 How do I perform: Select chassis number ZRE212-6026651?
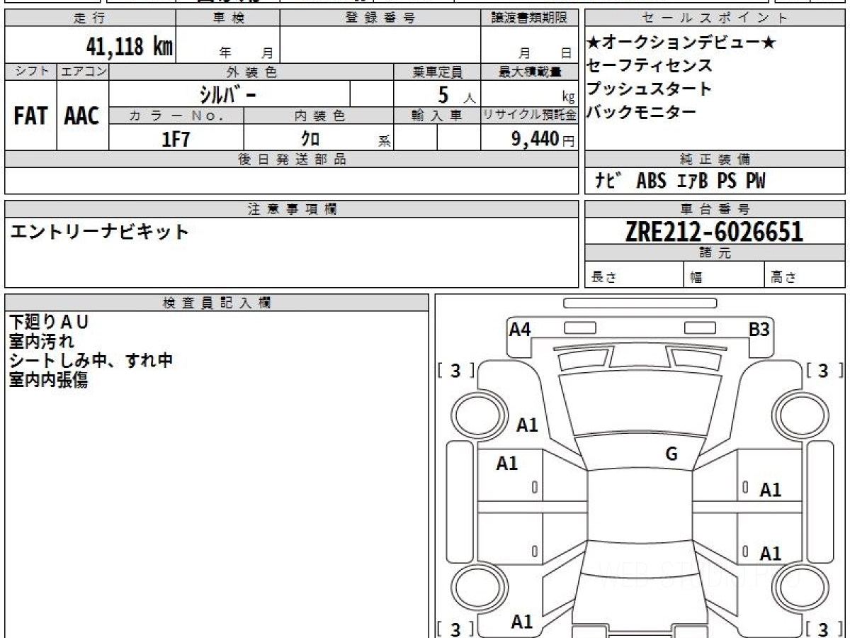pos(714,231)
